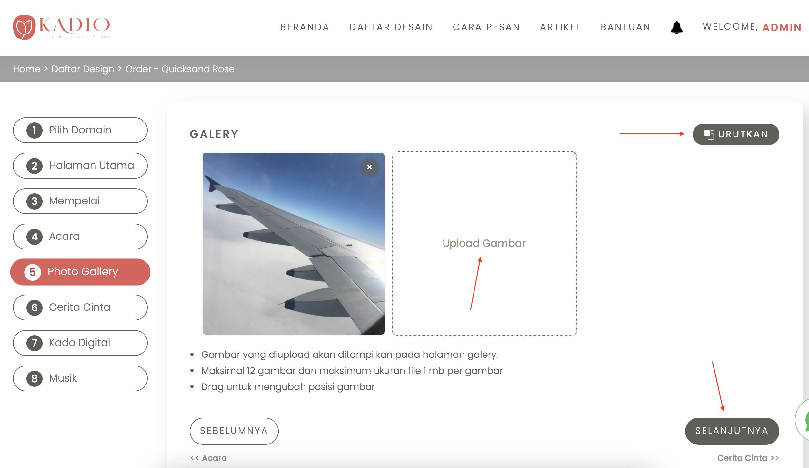Select step 1 Pilih Domain
Viewport: 809px width, 468px height.
[x=80, y=130]
